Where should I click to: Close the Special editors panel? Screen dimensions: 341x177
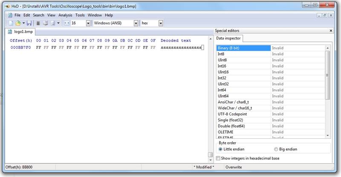331,31
